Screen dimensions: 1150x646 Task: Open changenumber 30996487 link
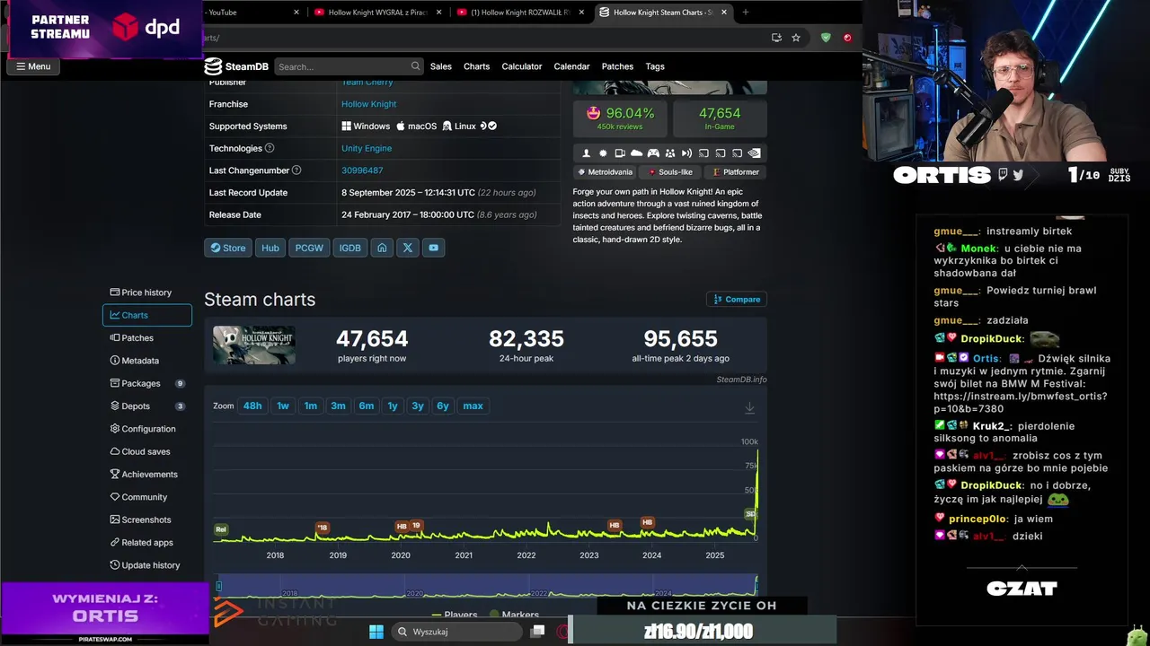(362, 170)
